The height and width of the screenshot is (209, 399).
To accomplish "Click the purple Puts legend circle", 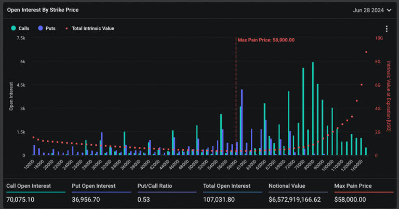I will coord(41,29).
